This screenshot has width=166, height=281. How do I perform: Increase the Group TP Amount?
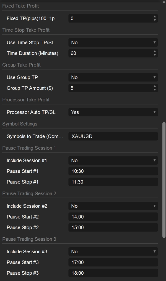click(x=155, y=87)
